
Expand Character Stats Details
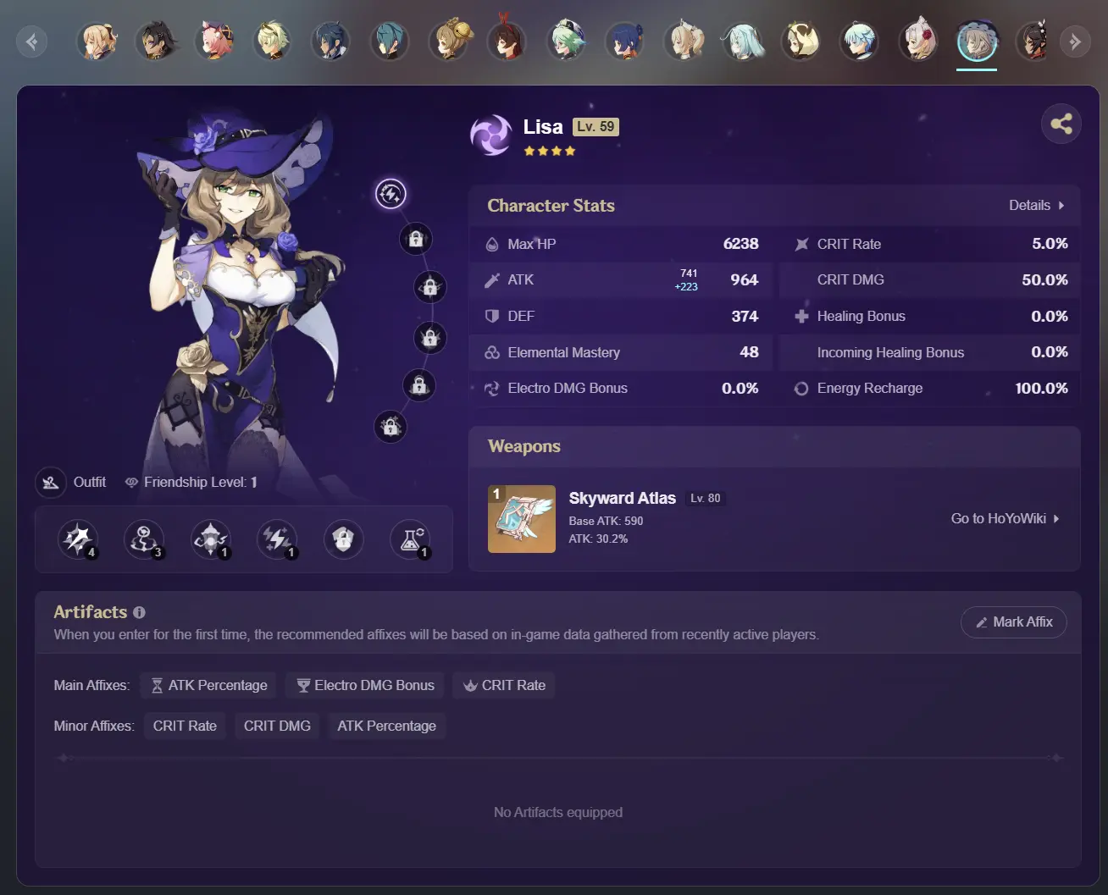tap(1037, 205)
